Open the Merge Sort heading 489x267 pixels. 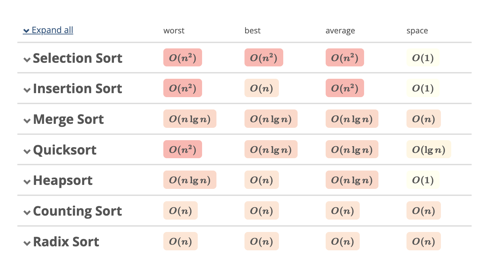68,119
